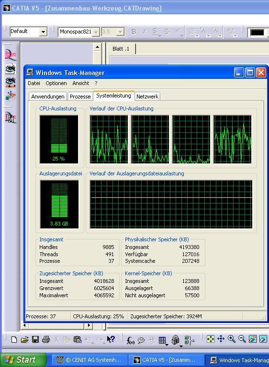
Task: Click the Fit All In icon
Action: pos(211,339)
